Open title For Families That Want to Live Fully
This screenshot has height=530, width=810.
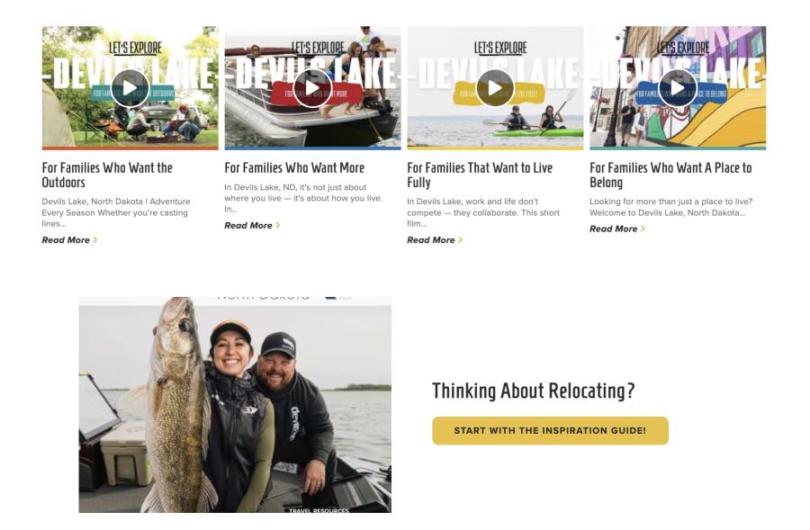point(480,175)
